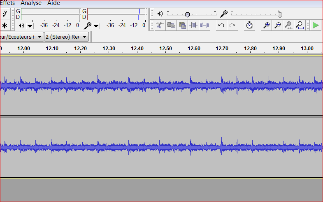Fit selection to window zoom icon
The width and height of the screenshot is (323, 202).
[x=288, y=25]
